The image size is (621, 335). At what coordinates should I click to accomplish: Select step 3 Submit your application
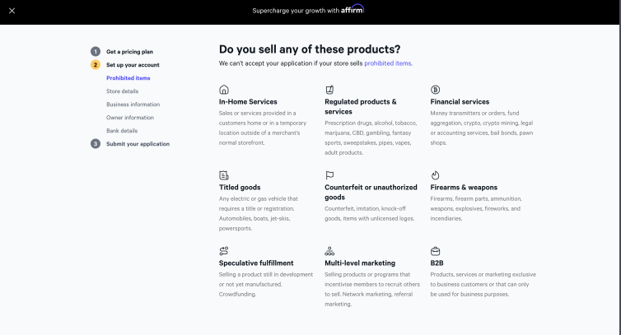click(x=130, y=144)
